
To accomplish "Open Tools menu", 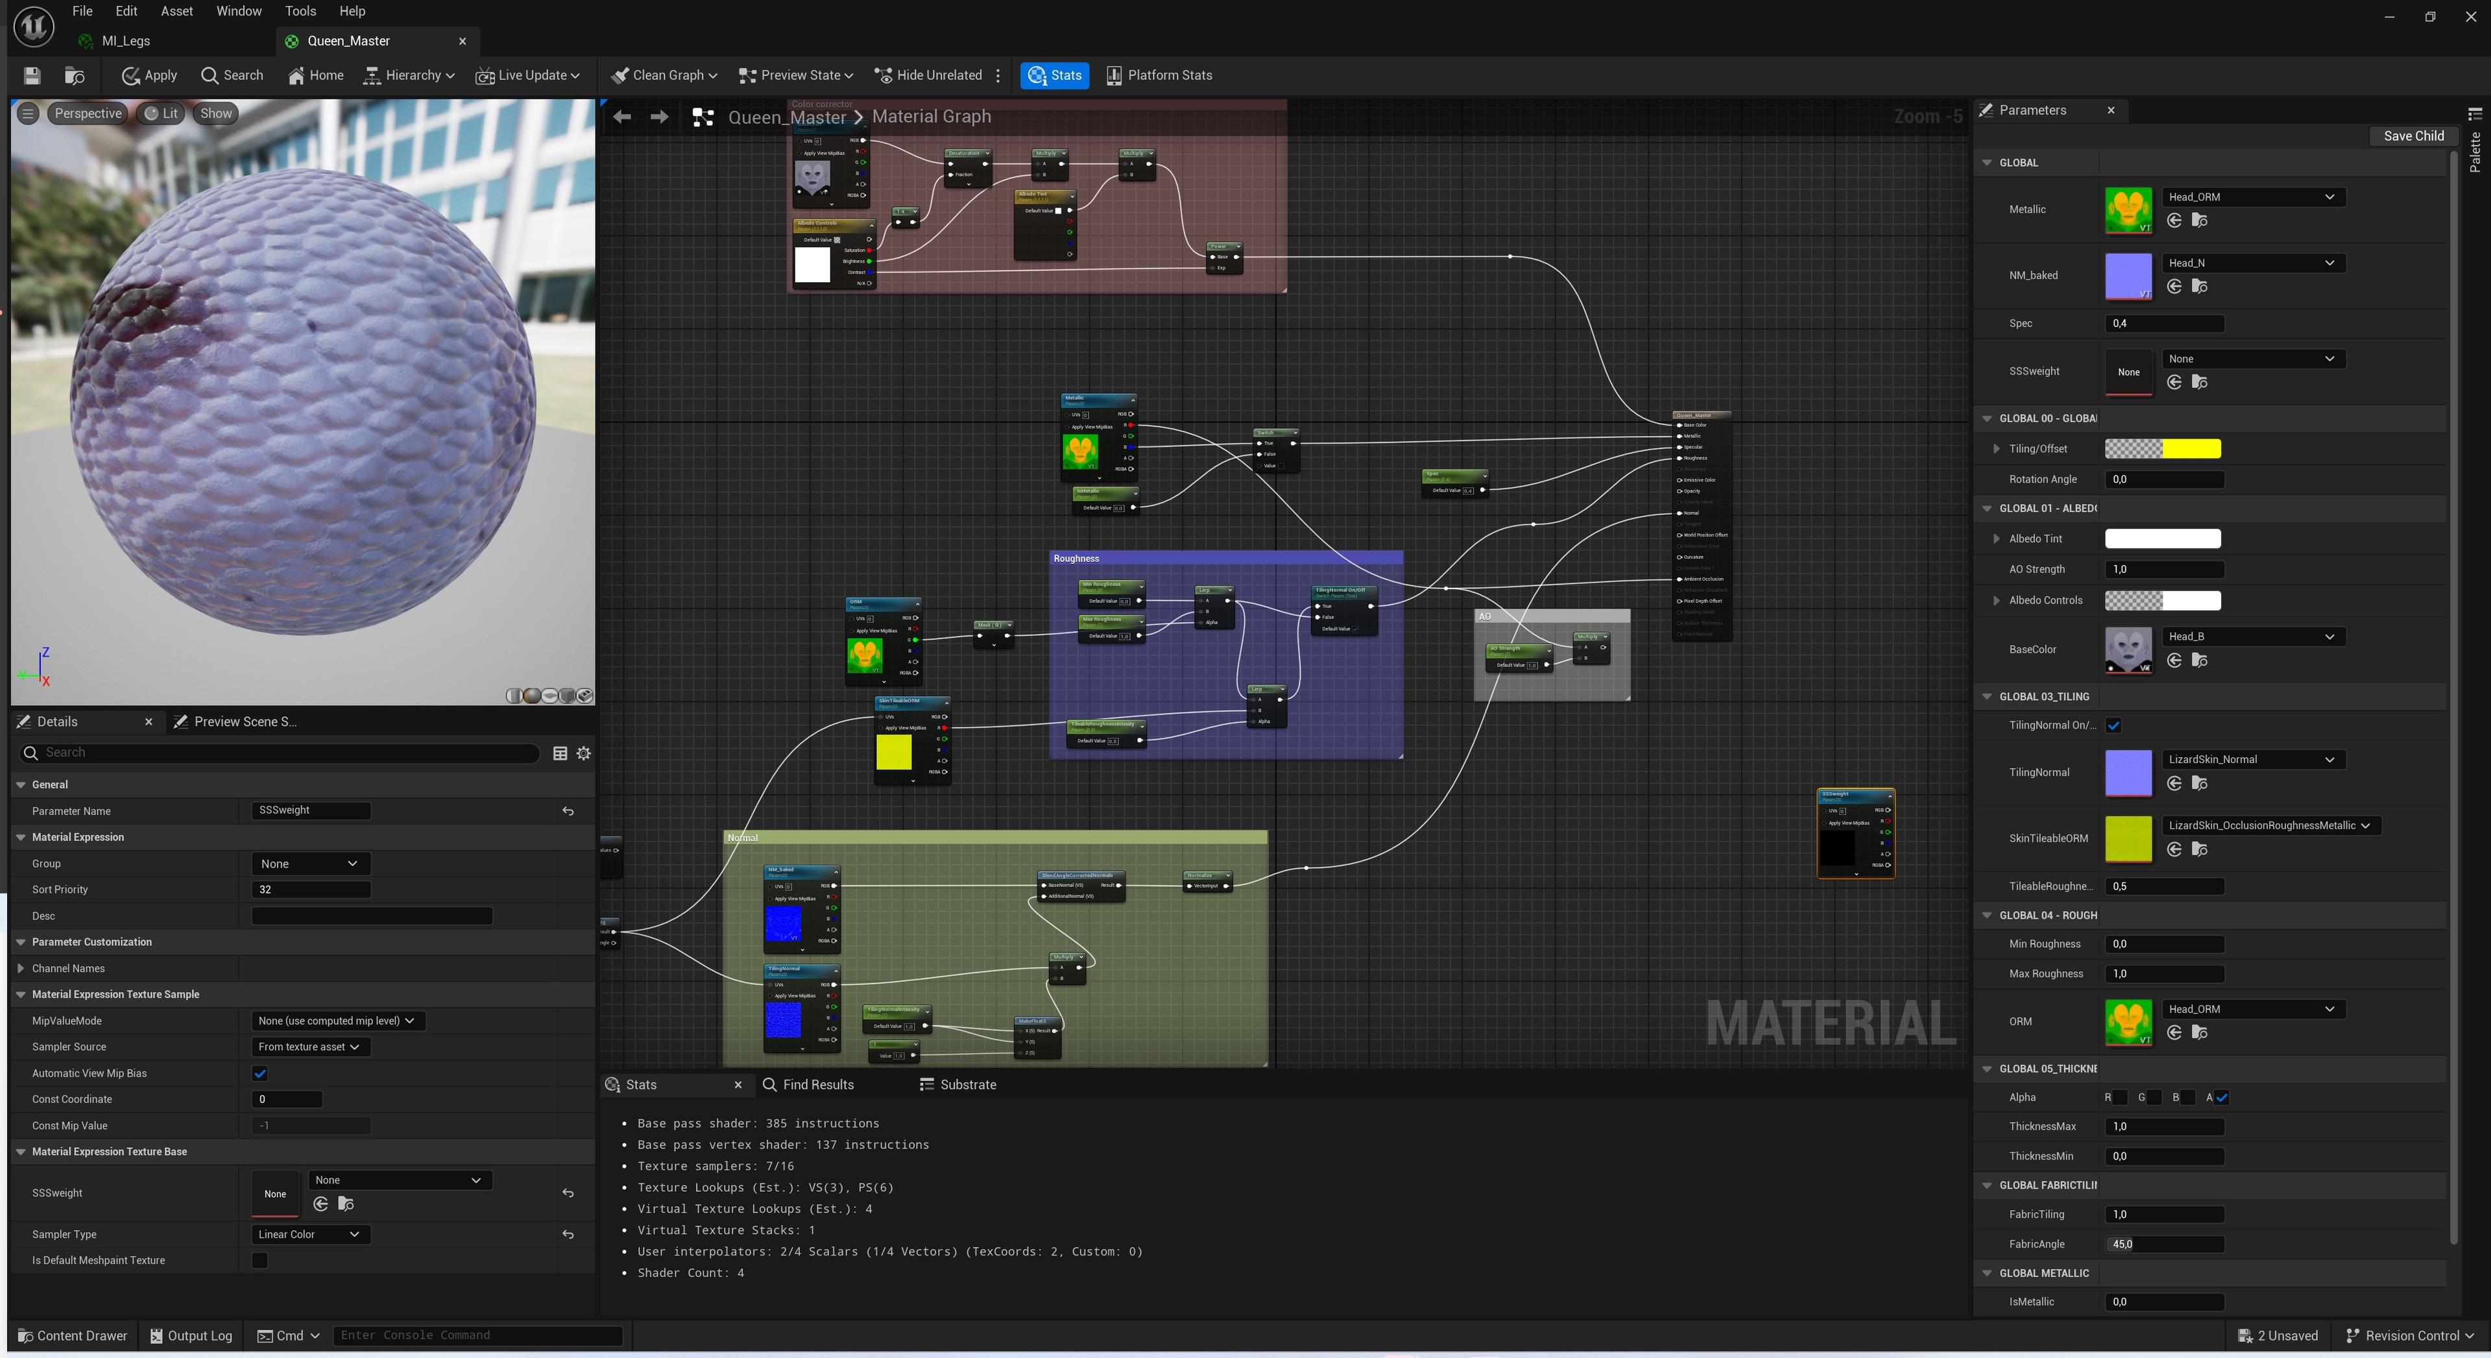I will [x=301, y=10].
